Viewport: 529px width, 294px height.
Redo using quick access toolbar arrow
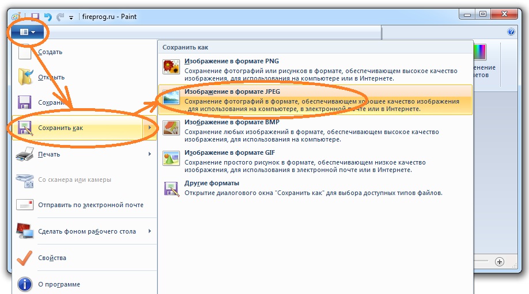[x=60, y=17]
